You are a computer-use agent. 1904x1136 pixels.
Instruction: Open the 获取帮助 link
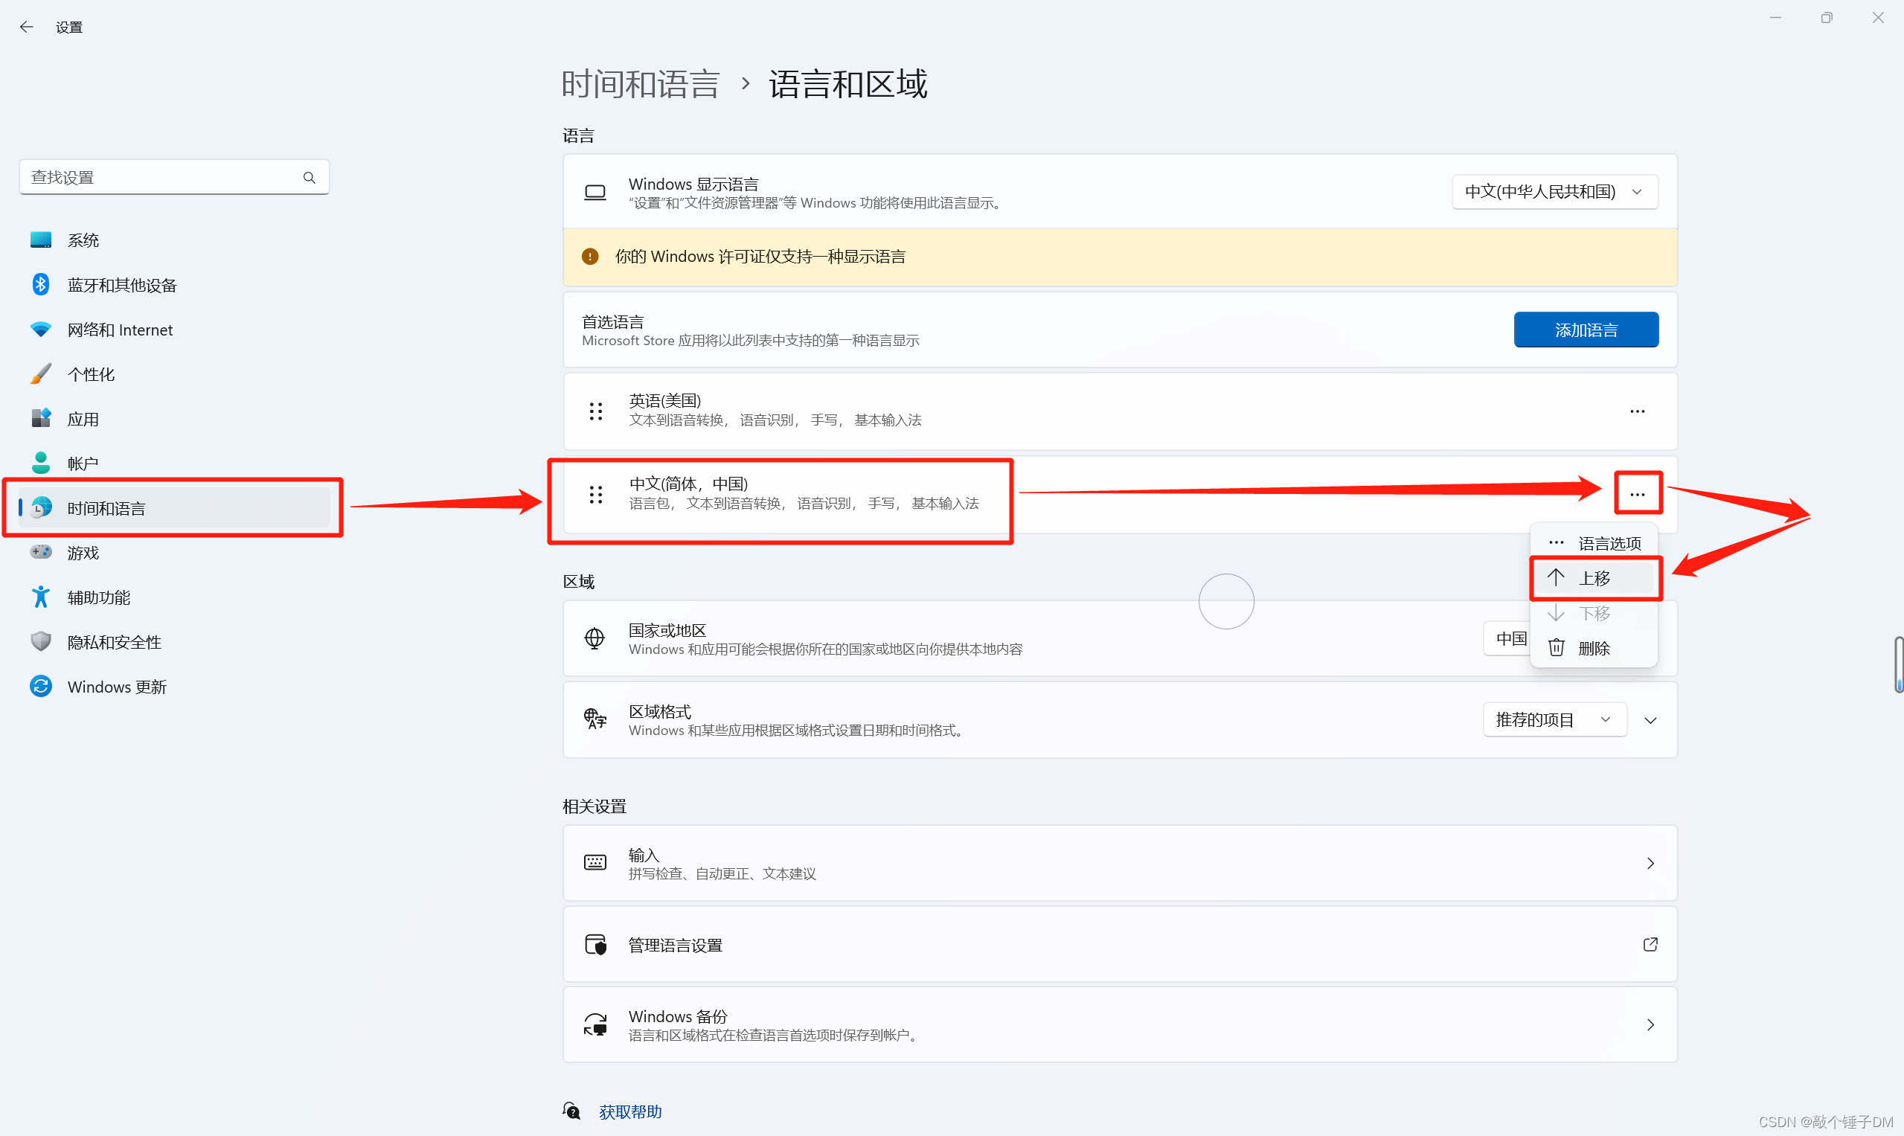[x=630, y=1111]
